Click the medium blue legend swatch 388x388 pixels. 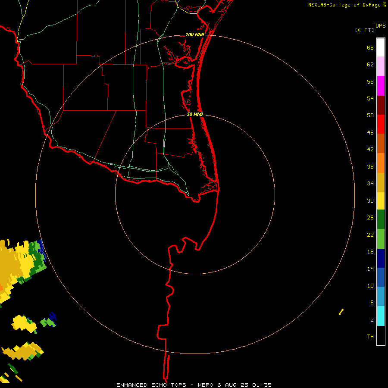pyautogui.click(x=381, y=278)
